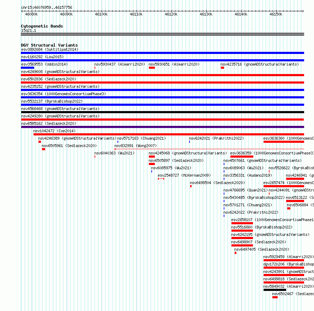Open variant nsv6085975 (Wu2021)
The height and width of the screenshot is (311, 314).
click(x=171, y=168)
